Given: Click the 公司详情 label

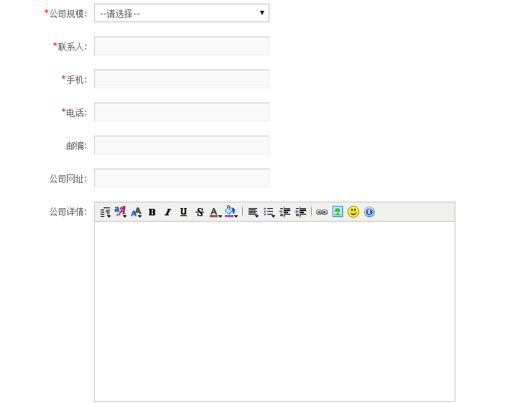Looking at the screenshot, I should [x=68, y=212].
